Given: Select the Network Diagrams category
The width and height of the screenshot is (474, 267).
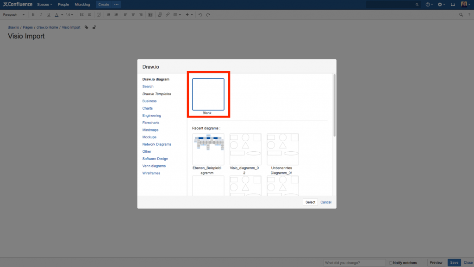Looking at the screenshot, I should [x=156, y=144].
